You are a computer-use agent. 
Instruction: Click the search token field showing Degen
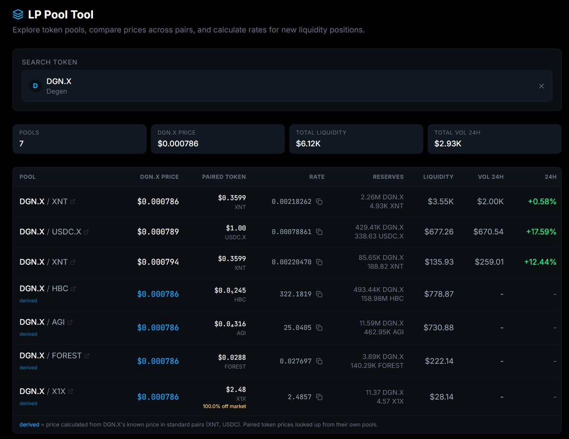(x=287, y=86)
